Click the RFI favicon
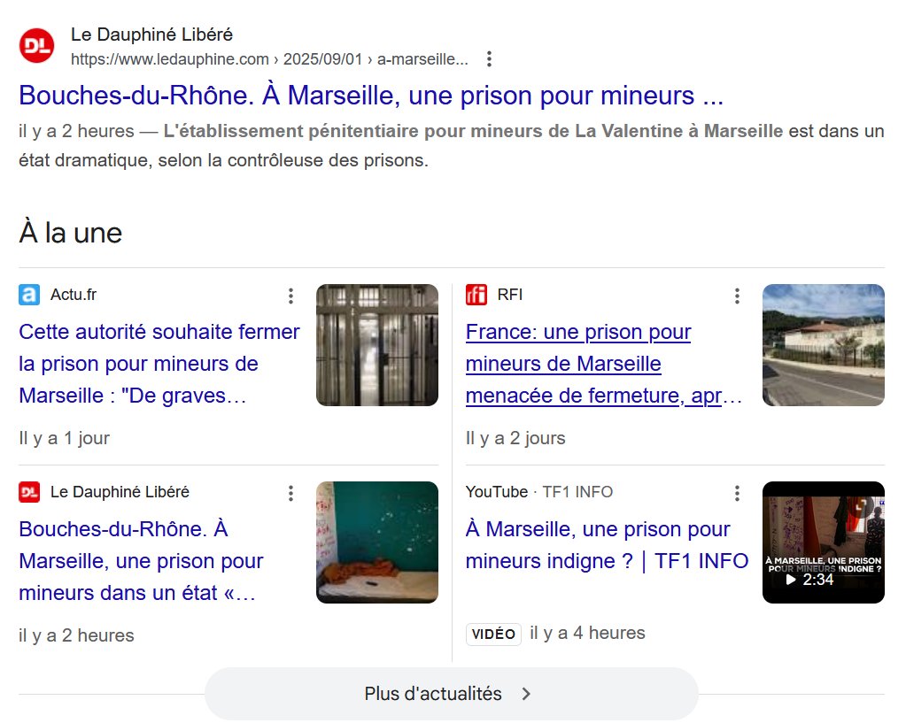906x723 pixels. [476, 295]
